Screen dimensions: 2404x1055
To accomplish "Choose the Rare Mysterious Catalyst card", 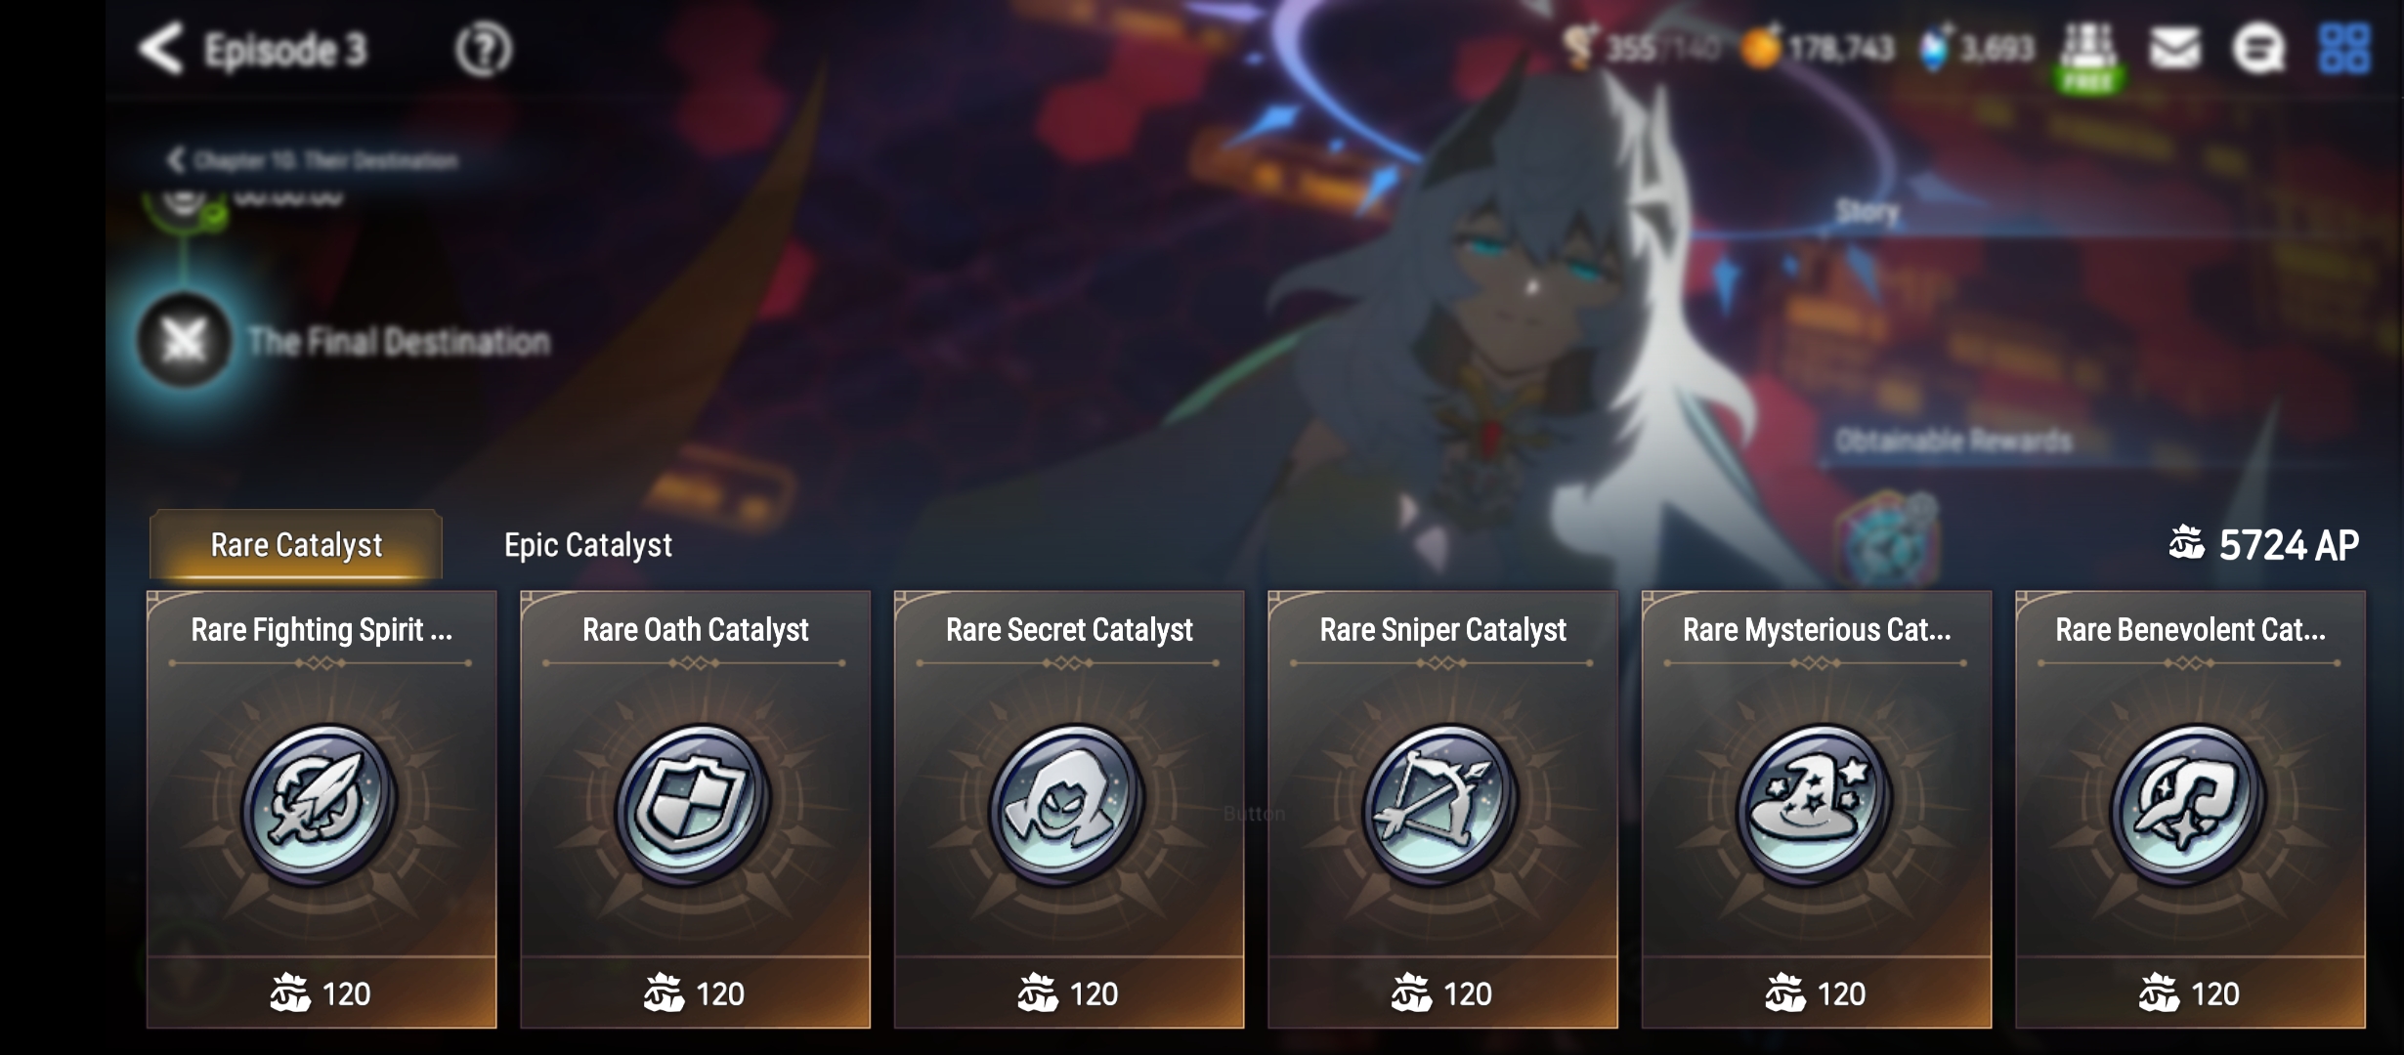I will tap(1817, 809).
